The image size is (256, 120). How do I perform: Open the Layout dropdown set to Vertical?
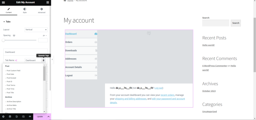pyautogui.click(x=36, y=30)
